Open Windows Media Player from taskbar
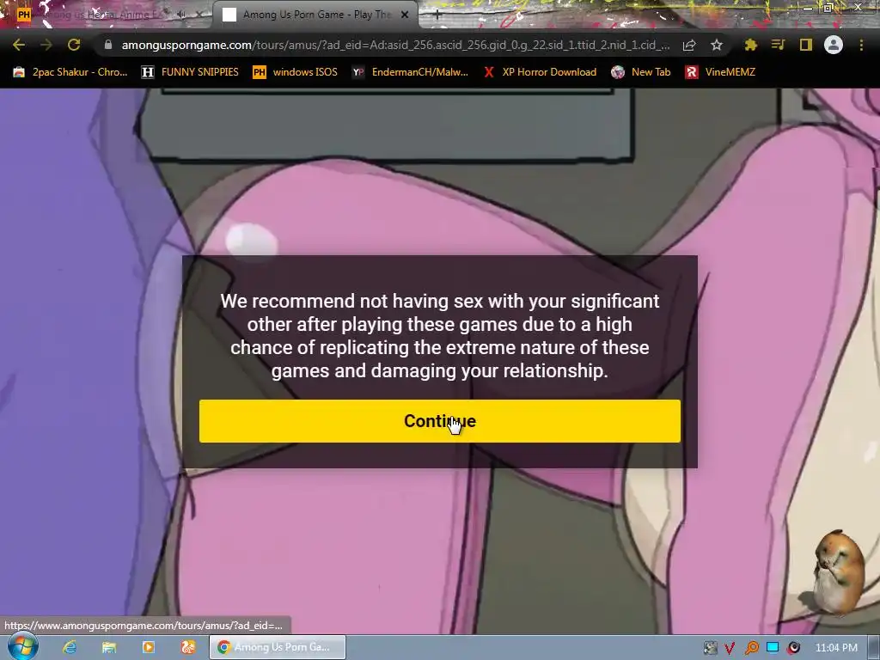Screen dimensions: 880x660 (x=149, y=647)
